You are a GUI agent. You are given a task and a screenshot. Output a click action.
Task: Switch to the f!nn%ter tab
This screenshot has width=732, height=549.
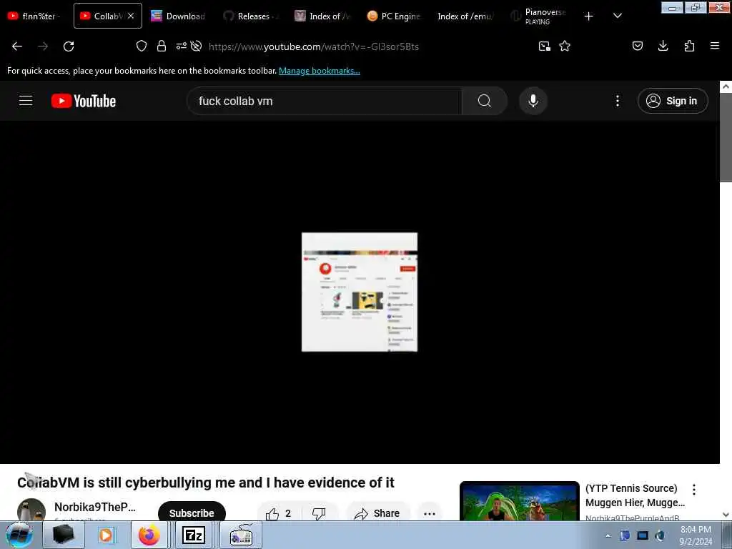pos(35,16)
